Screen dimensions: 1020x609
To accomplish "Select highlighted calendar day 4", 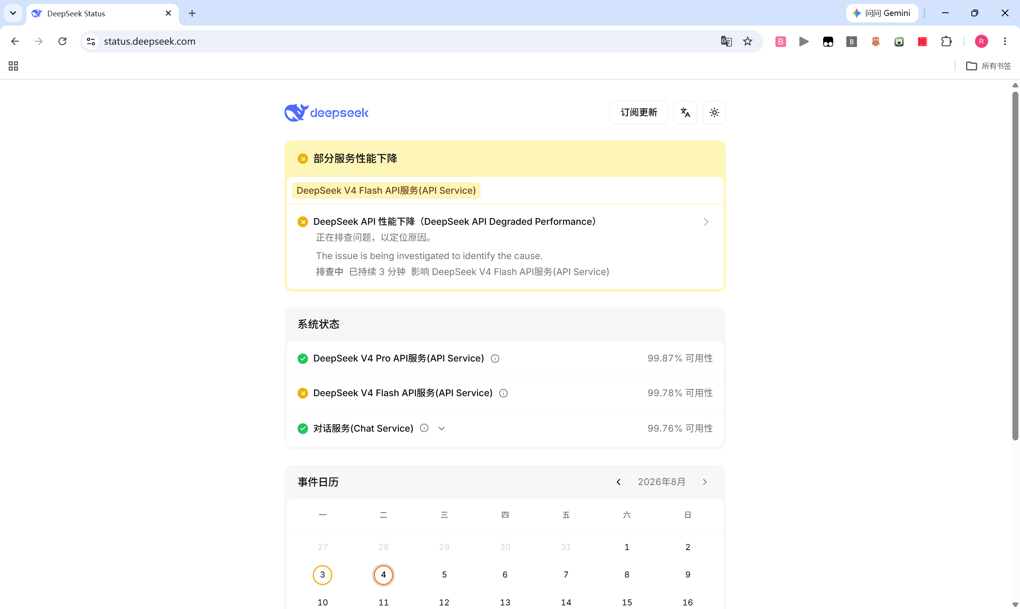I will (383, 575).
